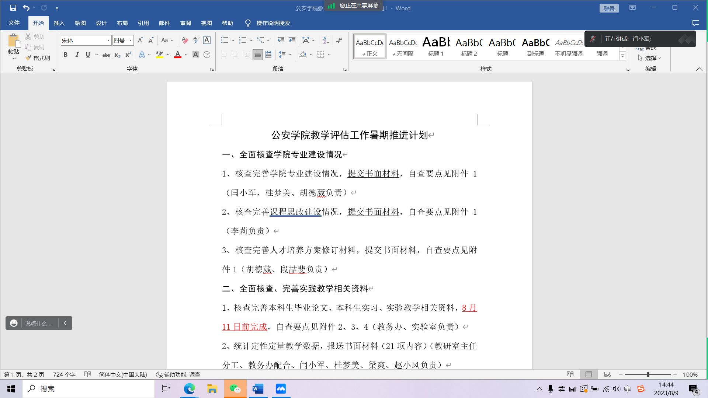Image resolution: width=708 pixels, height=398 pixels.
Task: Apply strikethrough formatting with abc icon
Action: pos(106,55)
